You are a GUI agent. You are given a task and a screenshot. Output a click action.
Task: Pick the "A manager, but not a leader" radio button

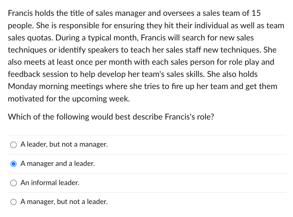point(13,202)
